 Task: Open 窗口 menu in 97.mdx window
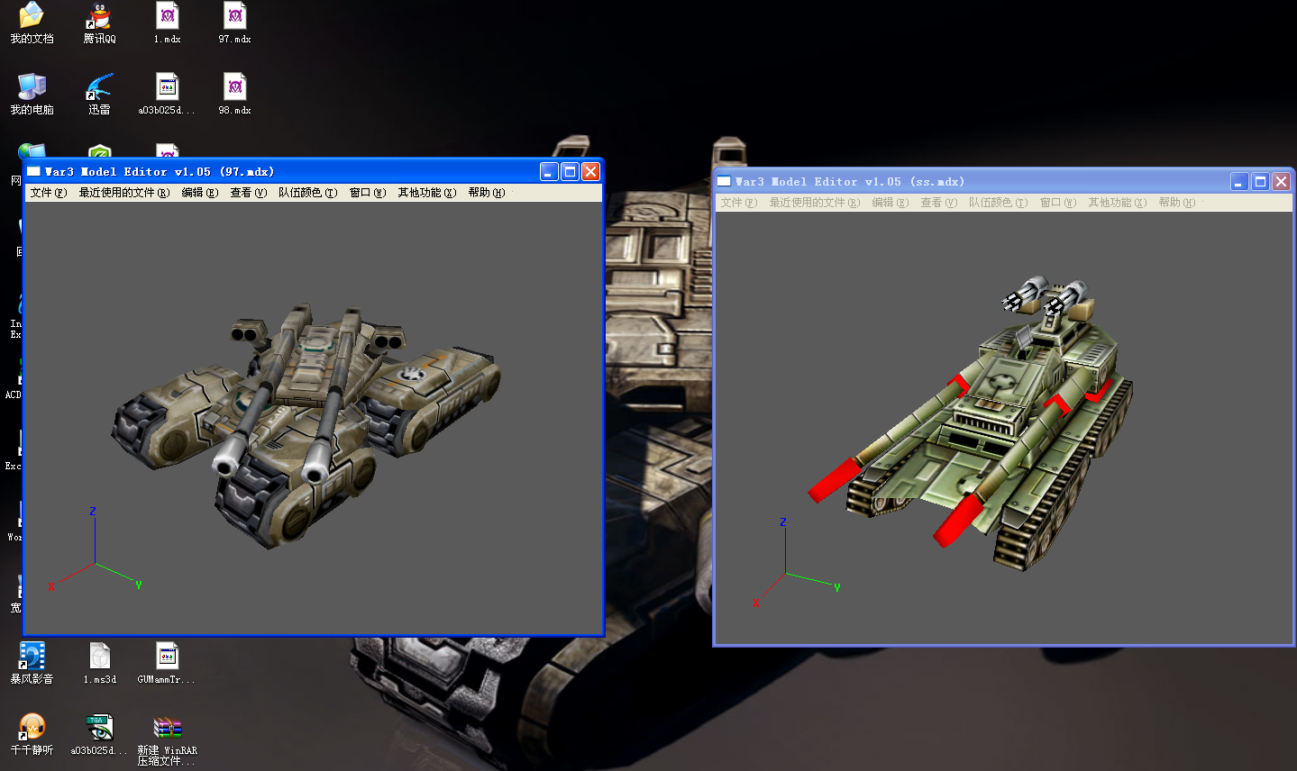[x=368, y=193]
